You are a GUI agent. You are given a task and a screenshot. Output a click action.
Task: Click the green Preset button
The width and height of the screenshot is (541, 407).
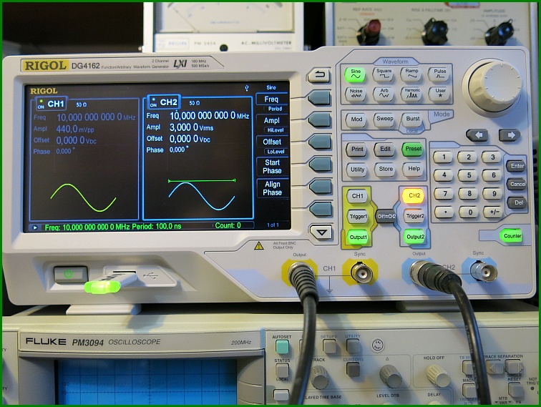(x=413, y=149)
